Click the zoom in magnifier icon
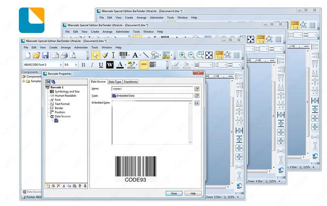 coord(182,55)
